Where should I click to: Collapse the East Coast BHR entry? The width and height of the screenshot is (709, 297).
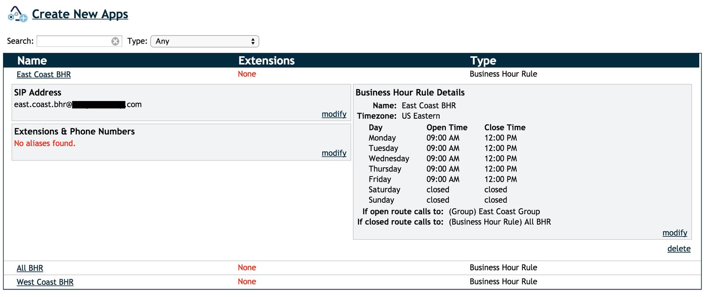pyautogui.click(x=43, y=74)
